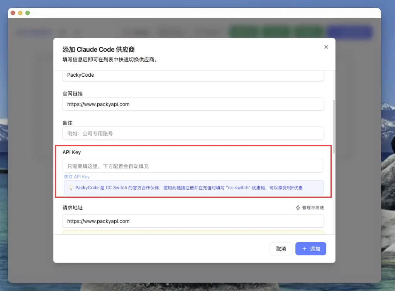
Task: Click the 官网链接 website URL field
Action: (193, 104)
